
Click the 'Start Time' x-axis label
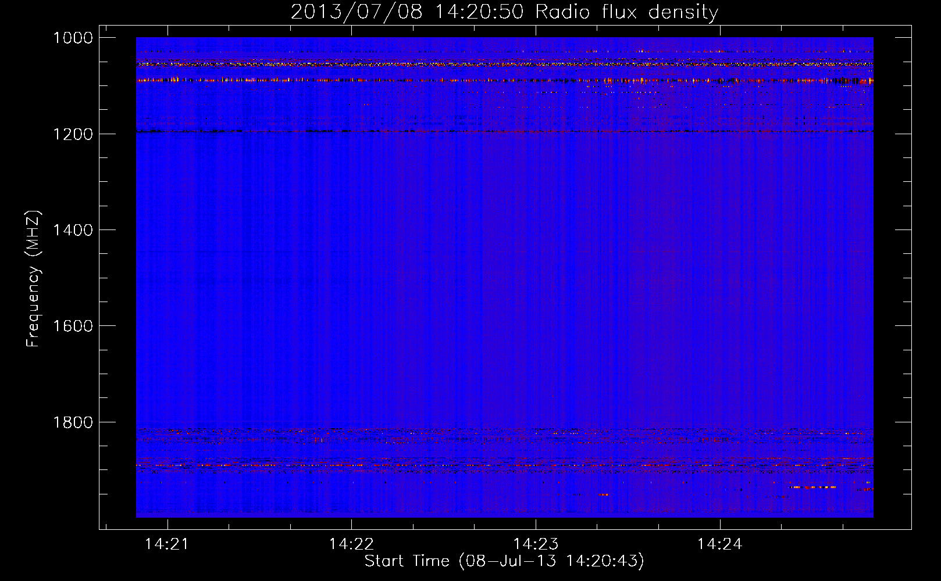click(504, 561)
